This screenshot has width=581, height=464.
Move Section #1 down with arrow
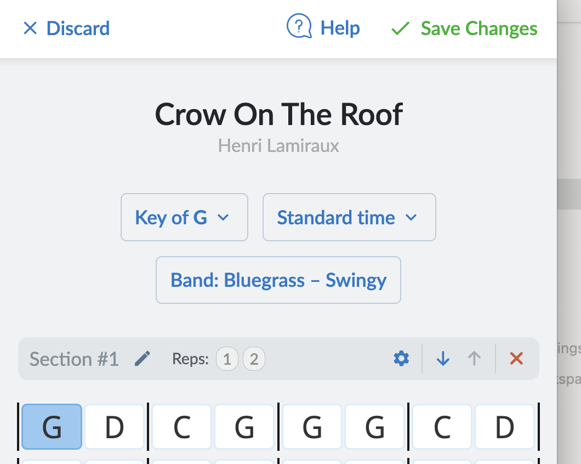(x=443, y=359)
